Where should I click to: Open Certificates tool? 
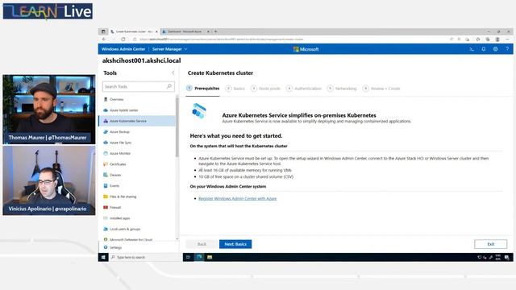(138, 164)
